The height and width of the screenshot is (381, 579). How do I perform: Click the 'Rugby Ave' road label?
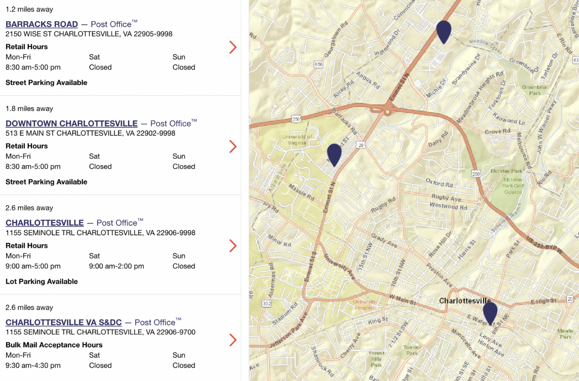tap(446, 198)
